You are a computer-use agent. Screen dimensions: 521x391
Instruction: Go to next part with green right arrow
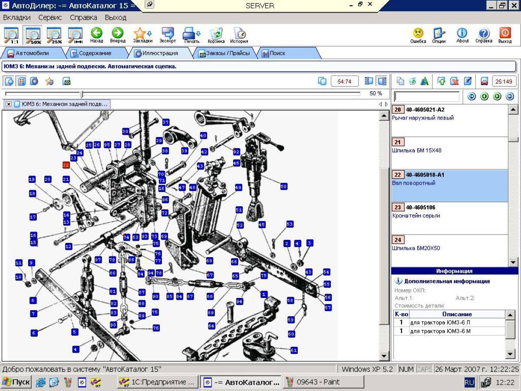(497, 96)
